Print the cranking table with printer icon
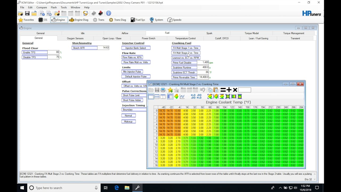 pyautogui.click(x=163, y=90)
